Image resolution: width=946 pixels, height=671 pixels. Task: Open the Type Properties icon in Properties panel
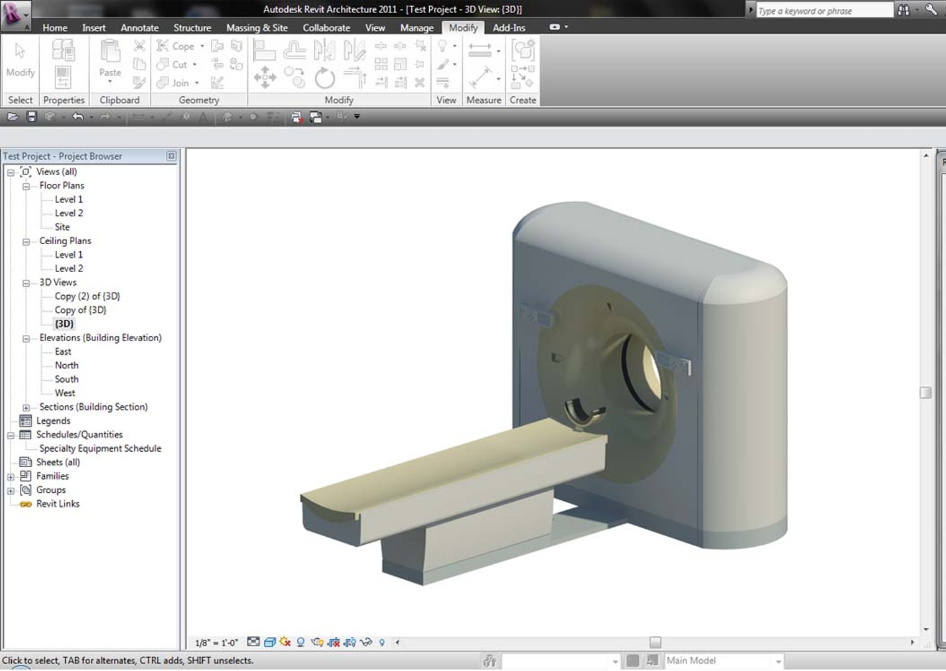[x=63, y=50]
